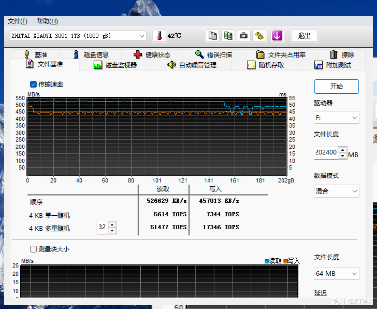Viewport: 377px width, 309px height.
Task: Open the 数据模式 混合 dropdown
Action: point(337,191)
